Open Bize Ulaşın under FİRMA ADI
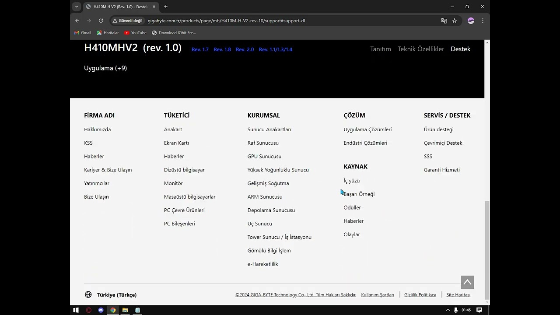Screen dimensions: 560x315 [x=96, y=197]
